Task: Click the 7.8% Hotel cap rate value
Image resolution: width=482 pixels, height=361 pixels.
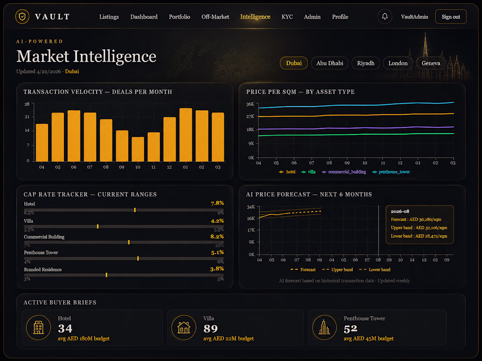Action: [x=217, y=203]
